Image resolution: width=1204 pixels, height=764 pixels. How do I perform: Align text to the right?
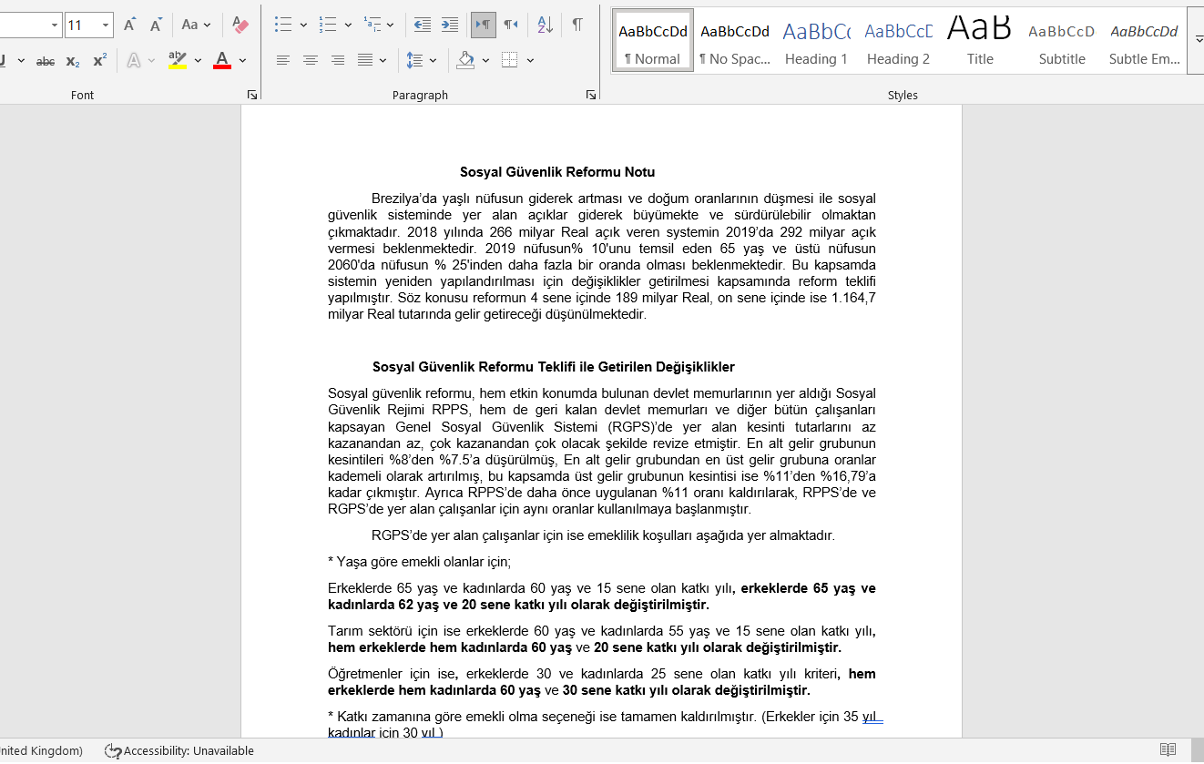pyautogui.click(x=338, y=61)
